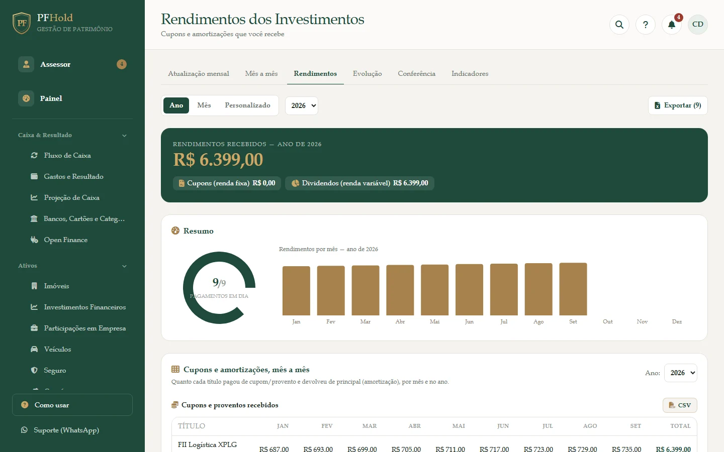Switch to Indicadores tab
Viewport: 724px width, 452px height.
[x=470, y=73]
